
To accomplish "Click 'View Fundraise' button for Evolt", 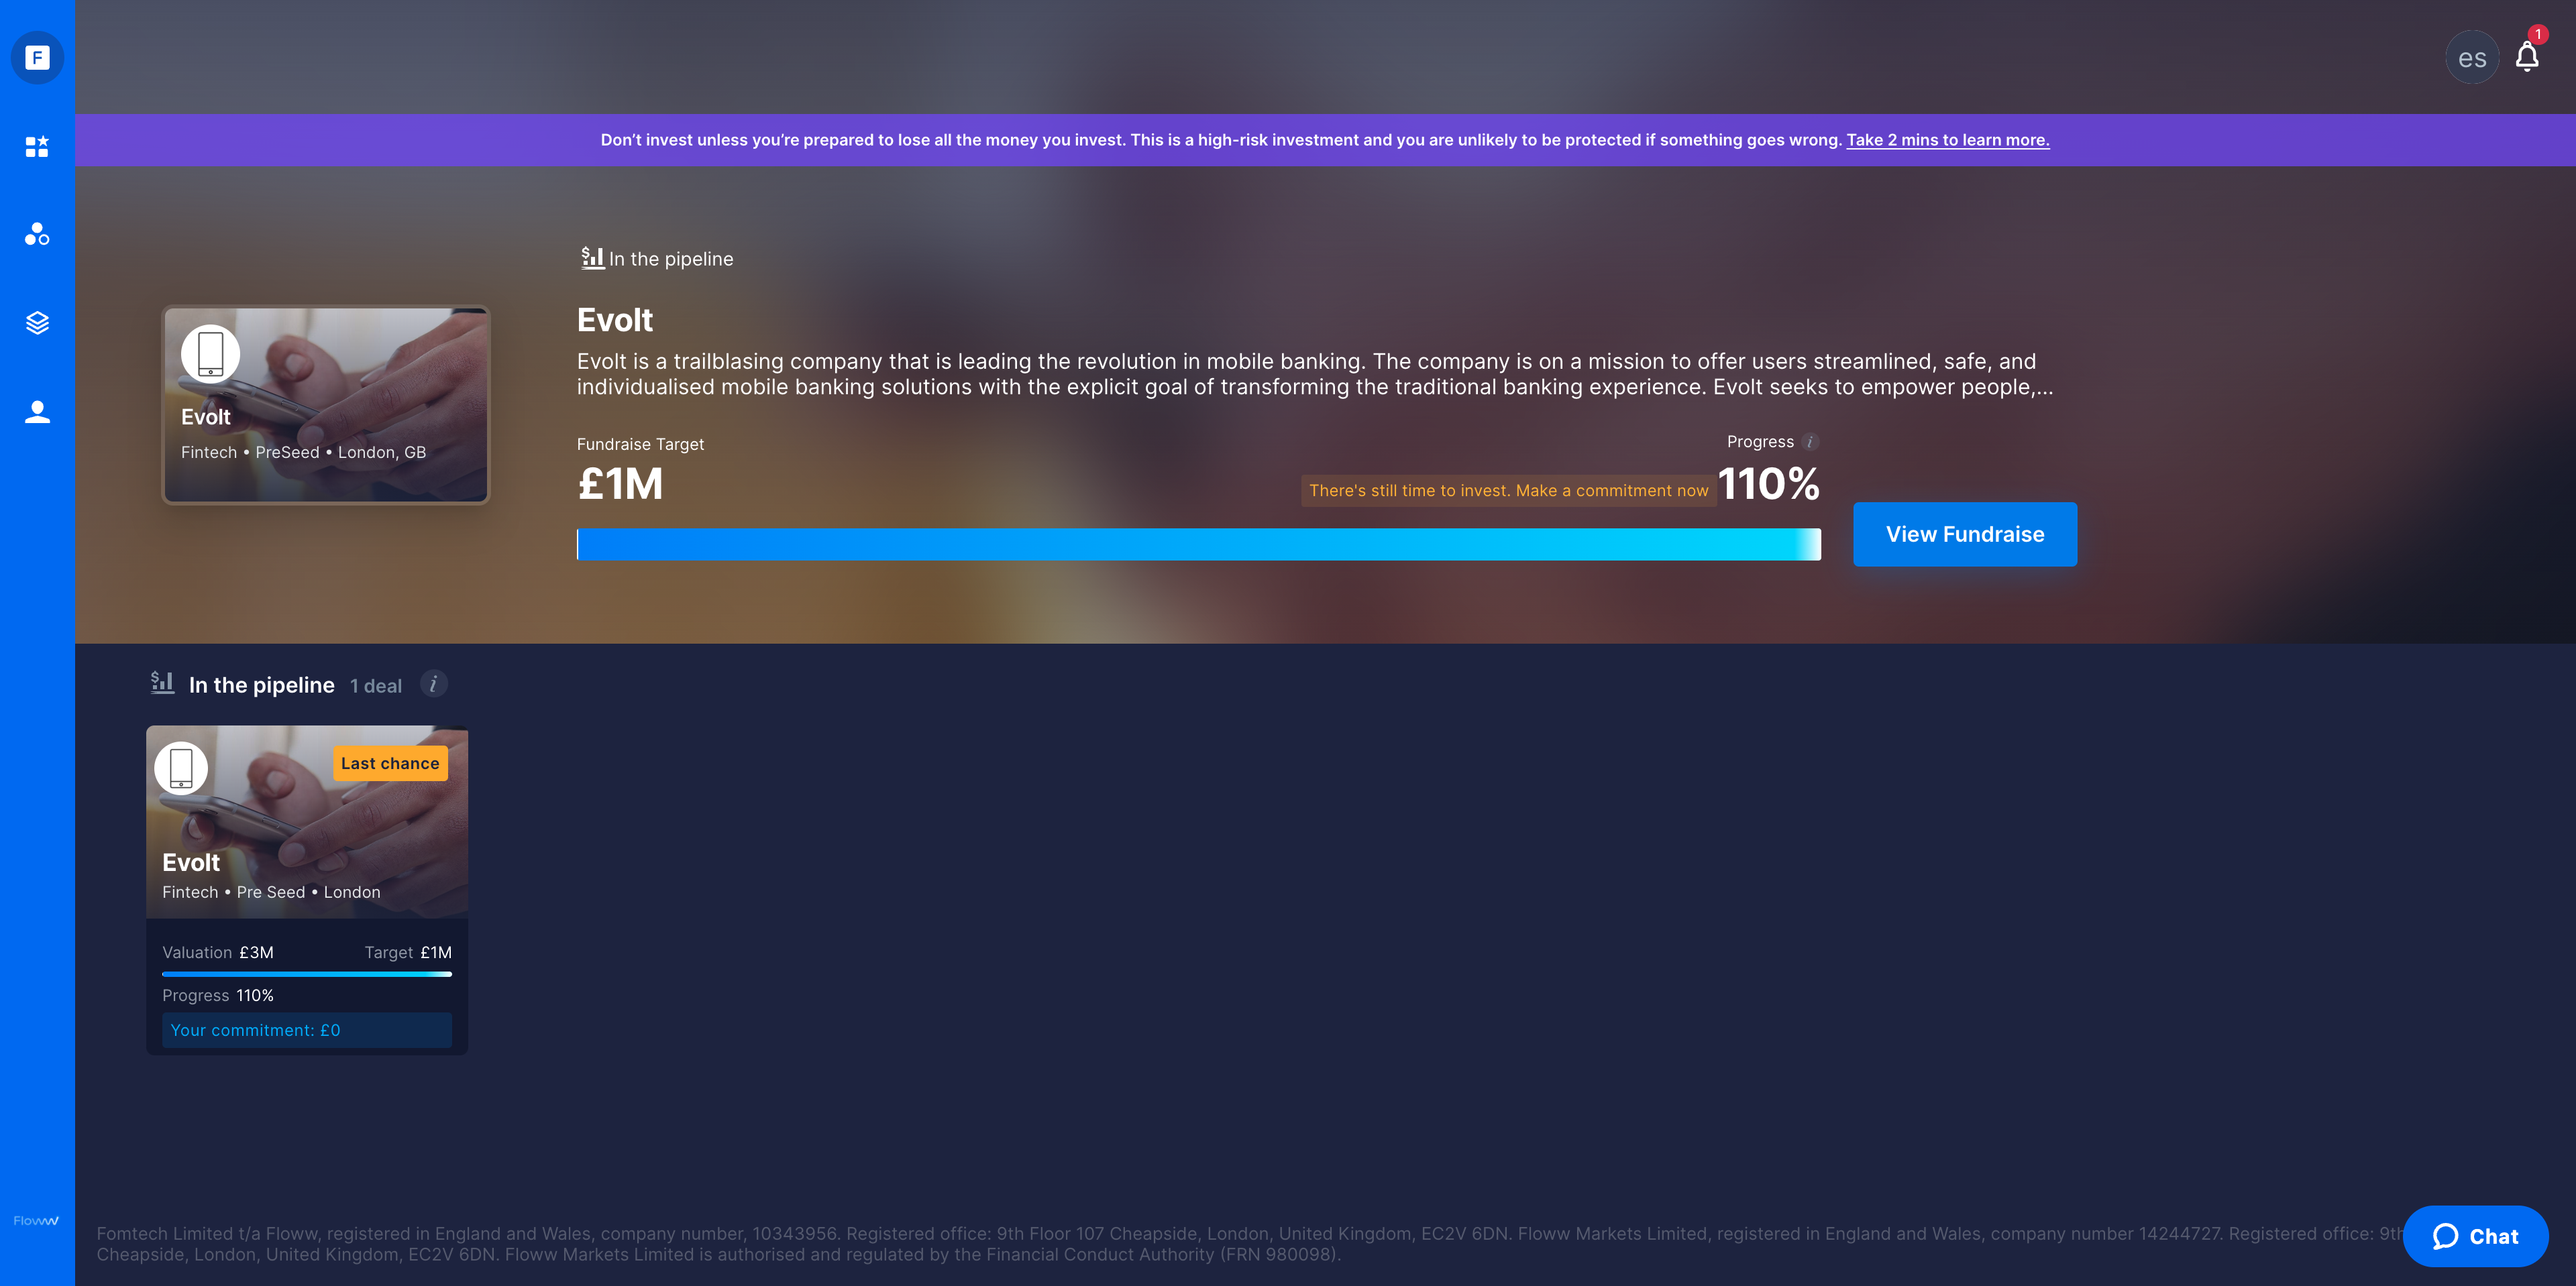I will point(1965,534).
